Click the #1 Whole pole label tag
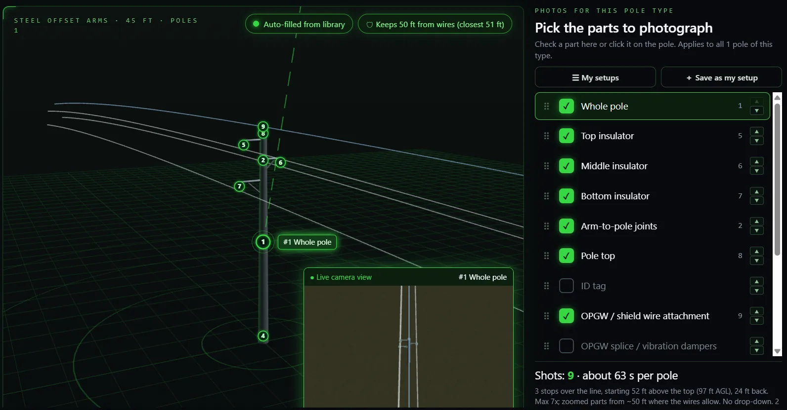Screen dimensions: 787x410 pos(307,242)
